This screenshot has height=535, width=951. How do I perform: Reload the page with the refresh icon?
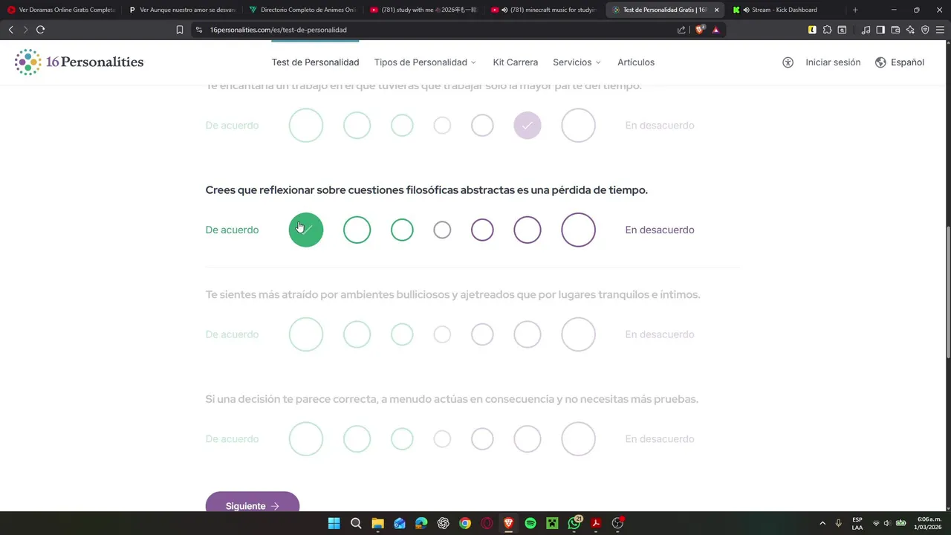tap(40, 30)
